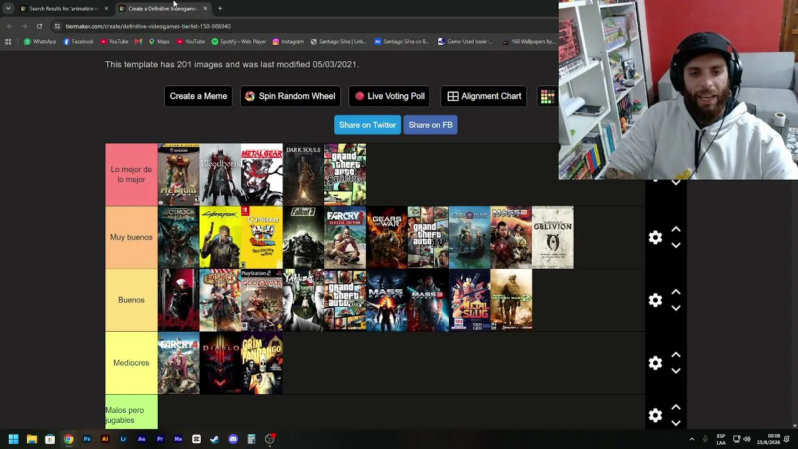Open settings gear for Malos pero jugables tier
The width and height of the screenshot is (798, 449).
coord(655,415)
